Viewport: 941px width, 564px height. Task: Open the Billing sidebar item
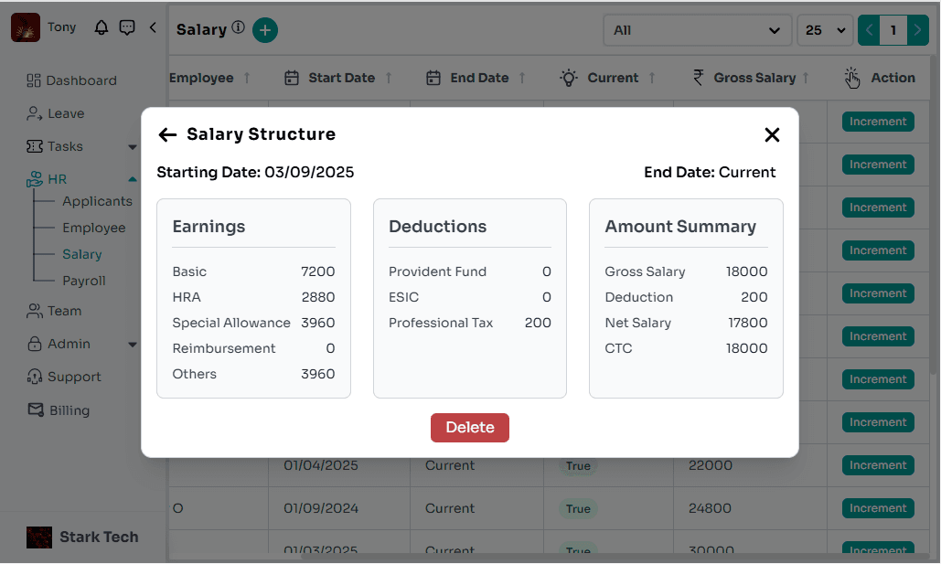[x=69, y=410]
